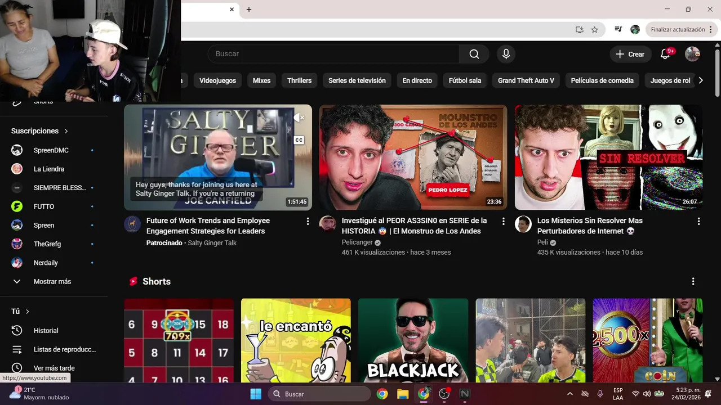Select the Fútbol sala chip

(465, 80)
